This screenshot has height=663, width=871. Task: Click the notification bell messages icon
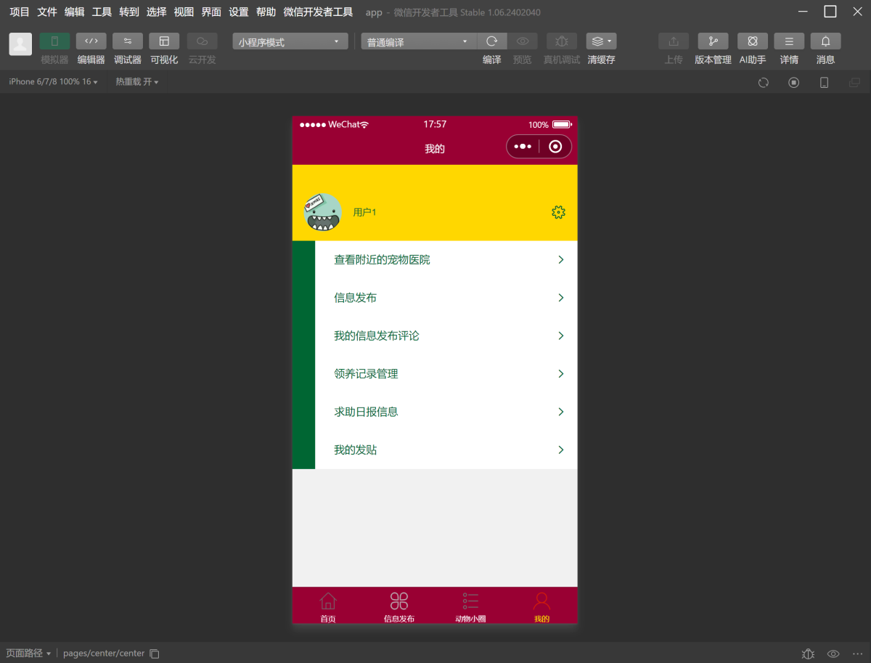tap(825, 41)
